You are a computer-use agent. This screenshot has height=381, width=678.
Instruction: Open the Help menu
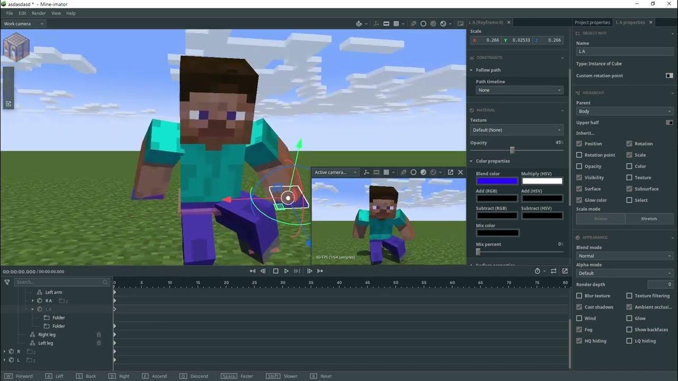(x=71, y=13)
